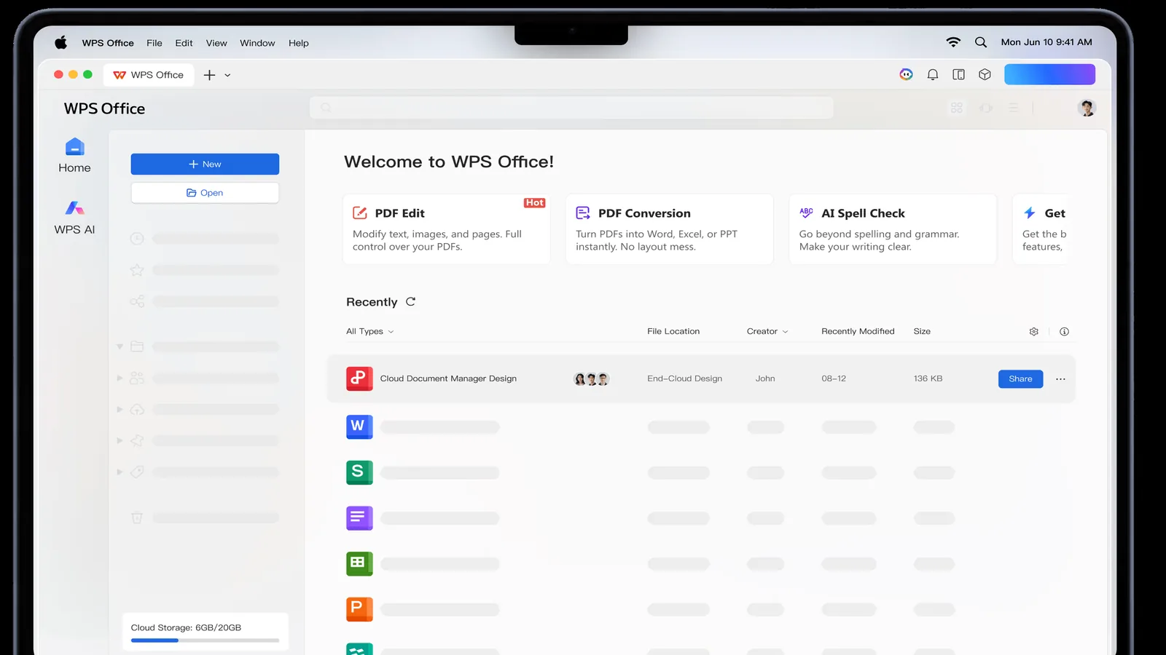
Task: Click the orange Presentation P file icon
Action: (359, 609)
